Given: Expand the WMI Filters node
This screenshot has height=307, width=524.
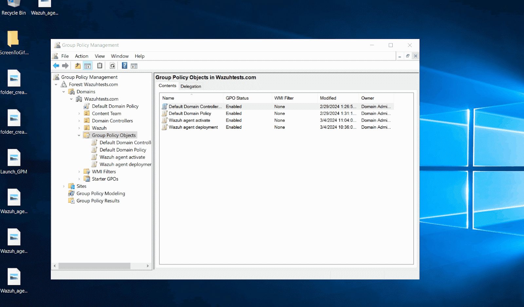Looking at the screenshot, I should point(79,172).
